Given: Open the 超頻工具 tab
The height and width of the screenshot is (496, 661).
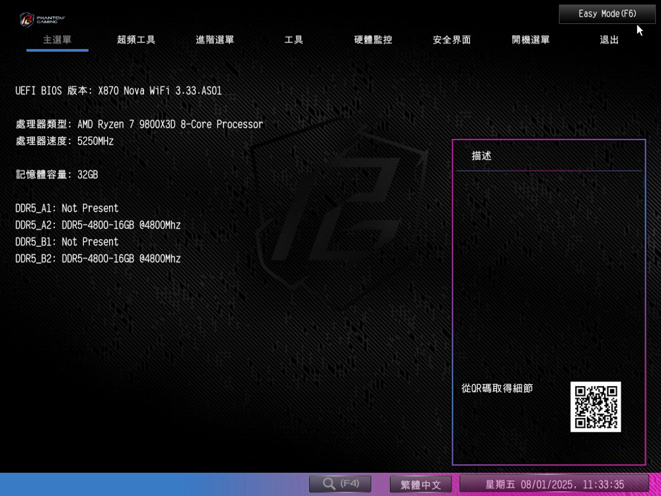Looking at the screenshot, I should pyautogui.click(x=136, y=40).
